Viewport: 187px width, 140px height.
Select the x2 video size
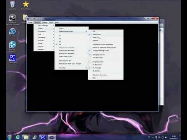click(x=71, y=38)
